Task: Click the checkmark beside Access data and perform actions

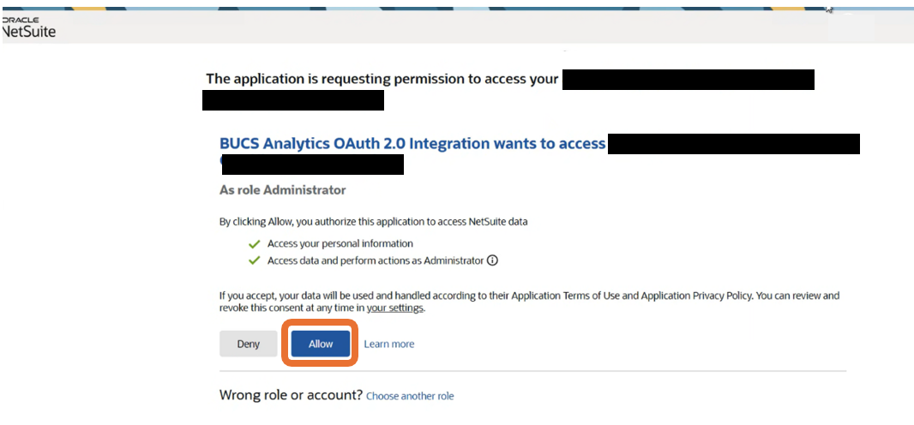Action: [255, 261]
